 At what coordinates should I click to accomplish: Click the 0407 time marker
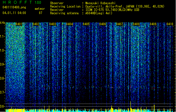pos(119,24)
